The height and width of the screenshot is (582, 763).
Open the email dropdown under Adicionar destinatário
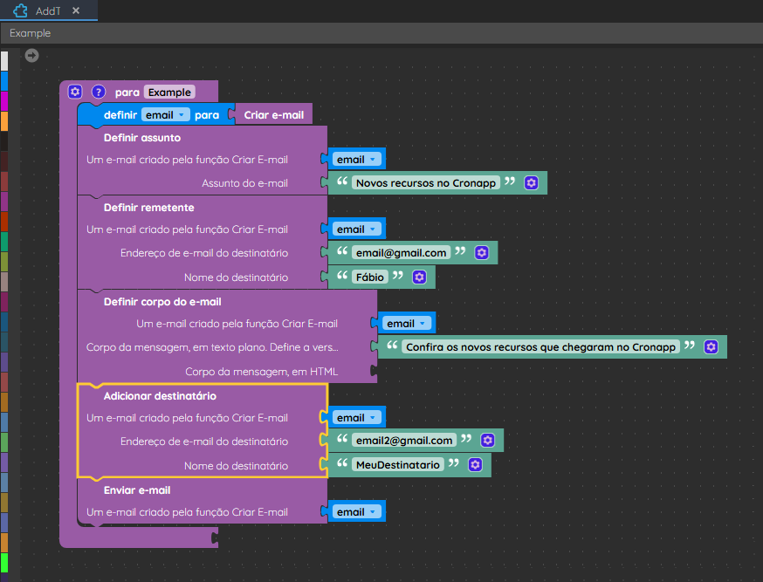[x=357, y=418]
